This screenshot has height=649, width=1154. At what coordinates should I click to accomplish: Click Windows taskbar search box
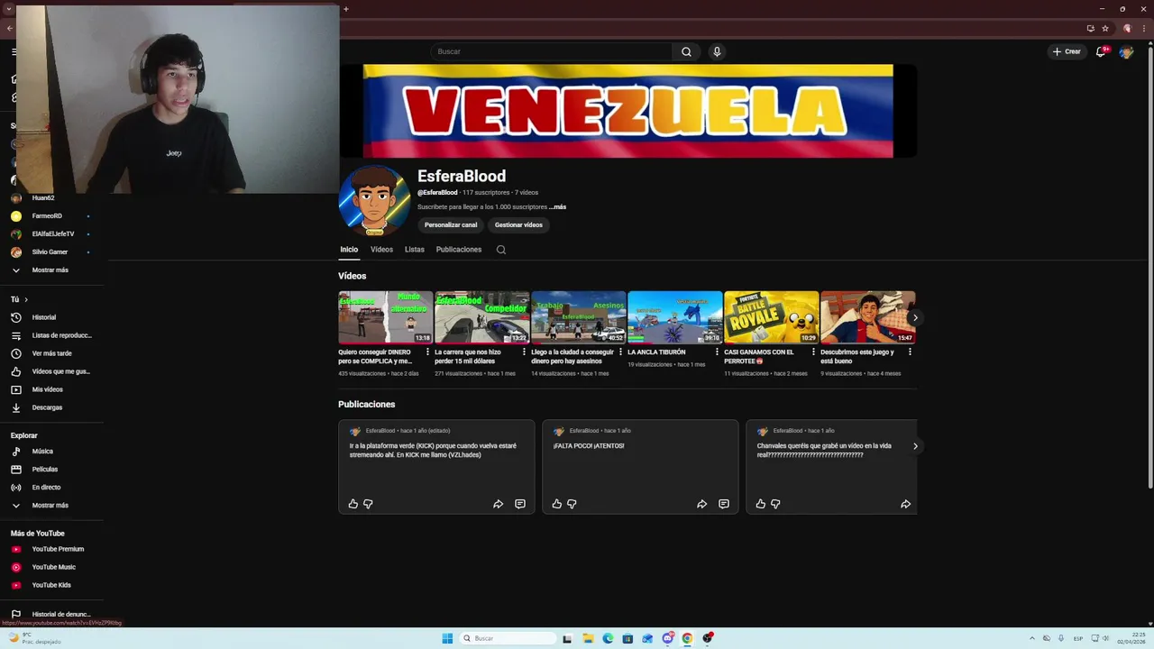507,638
